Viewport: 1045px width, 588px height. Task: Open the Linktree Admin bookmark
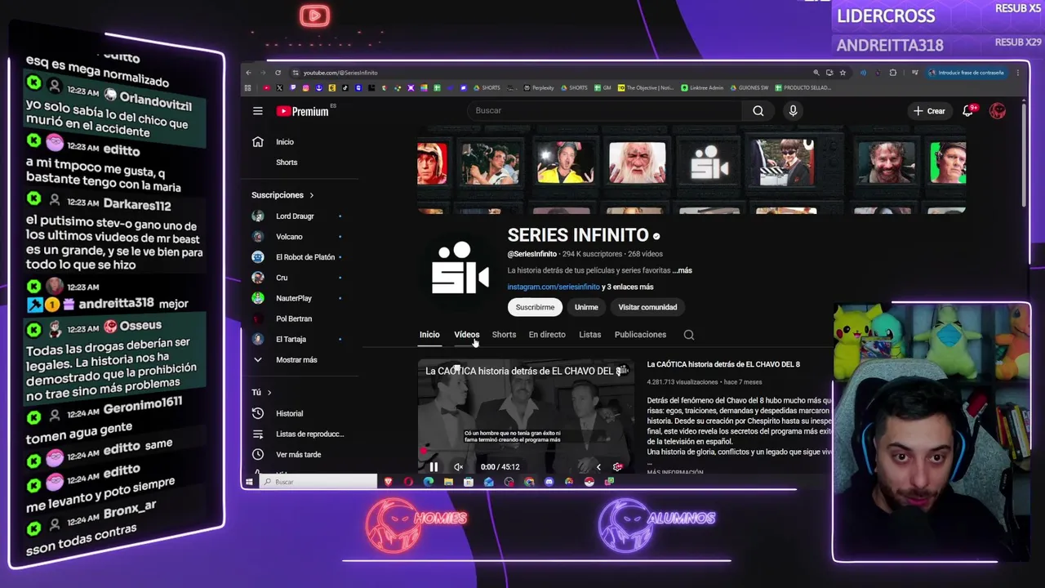coord(703,87)
